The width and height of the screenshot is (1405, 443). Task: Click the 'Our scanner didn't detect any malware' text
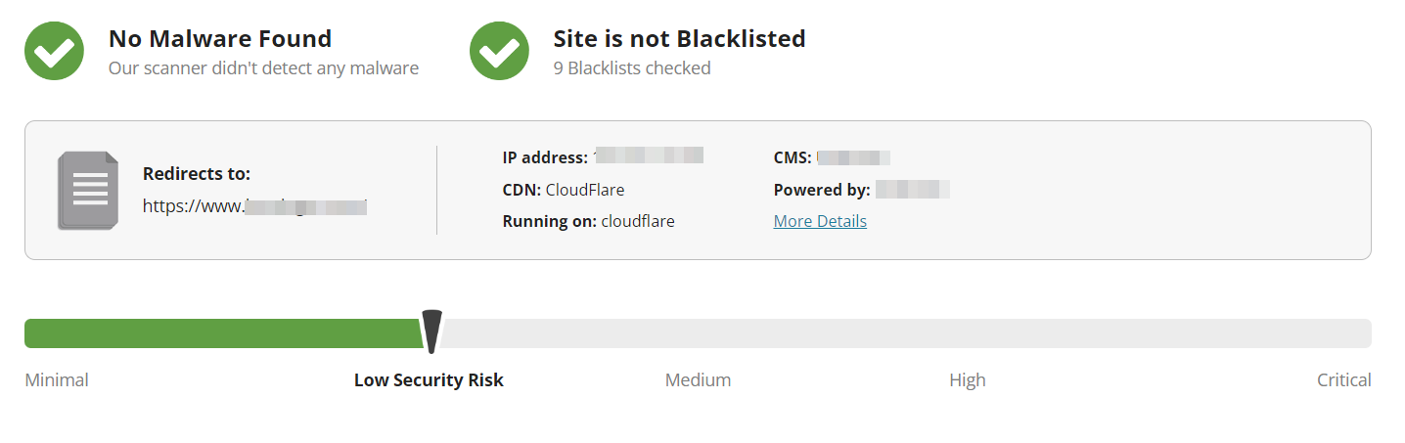tap(263, 68)
